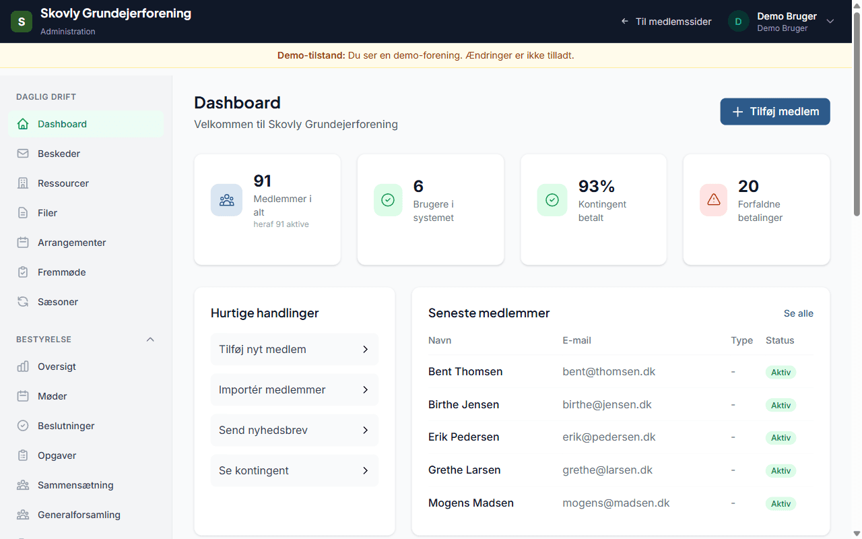862x539 pixels.
Task: Click the Importér medlemmer quick action
Action: (x=294, y=389)
